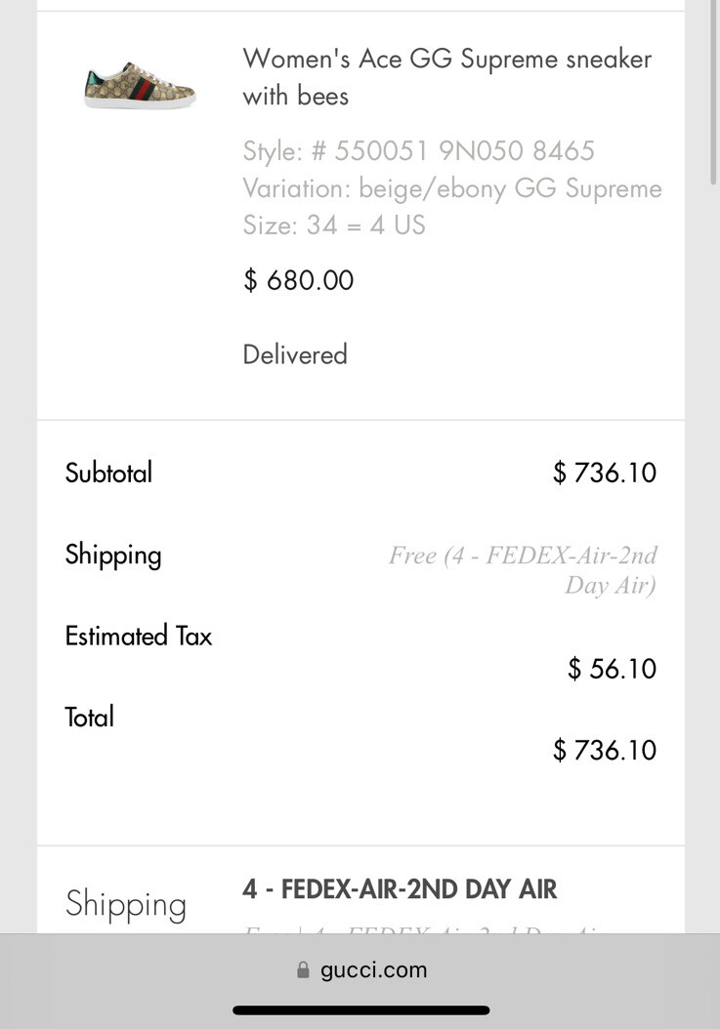Tap the Free FEDEX-Air-2nd Day Air text
The height and width of the screenshot is (1029, 720).
pyautogui.click(x=524, y=570)
